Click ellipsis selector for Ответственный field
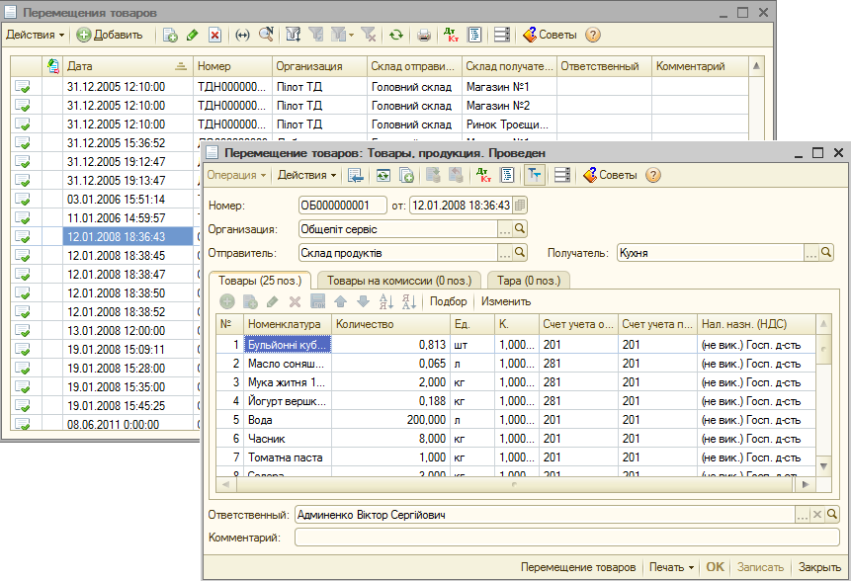 803,515
